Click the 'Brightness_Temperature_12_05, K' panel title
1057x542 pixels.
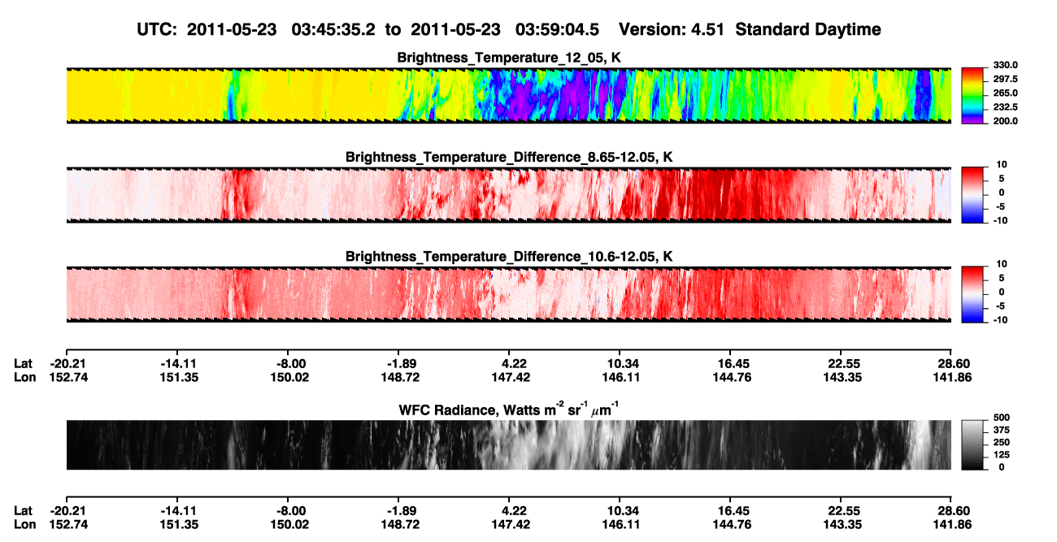click(509, 58)
